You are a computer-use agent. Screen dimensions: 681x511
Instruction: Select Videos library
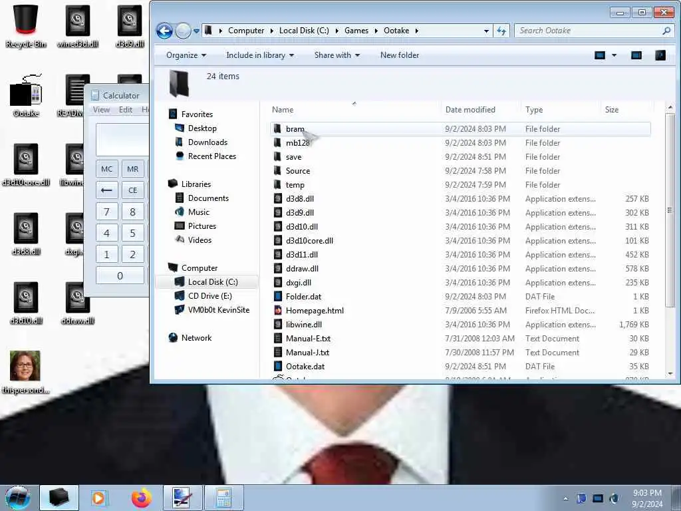200,240
